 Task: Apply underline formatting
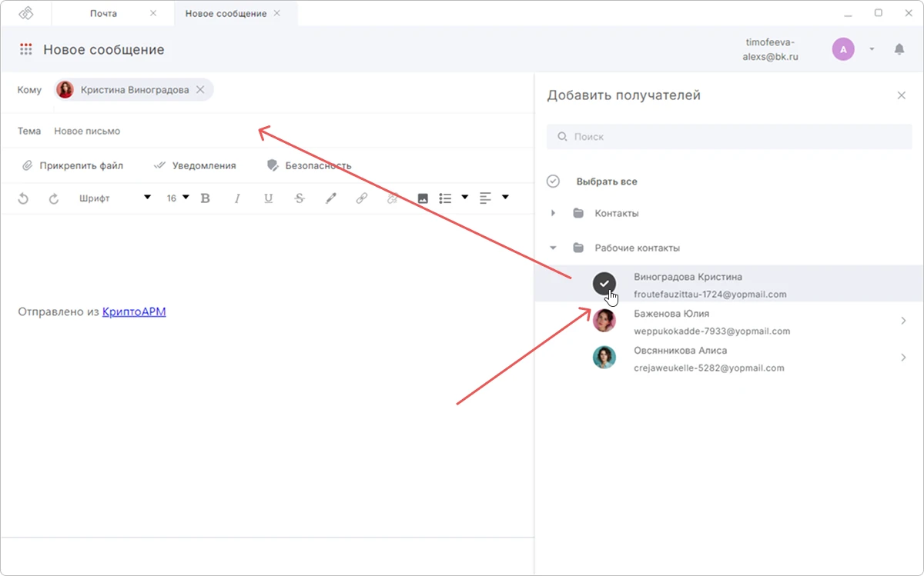(x=268, y=198)
